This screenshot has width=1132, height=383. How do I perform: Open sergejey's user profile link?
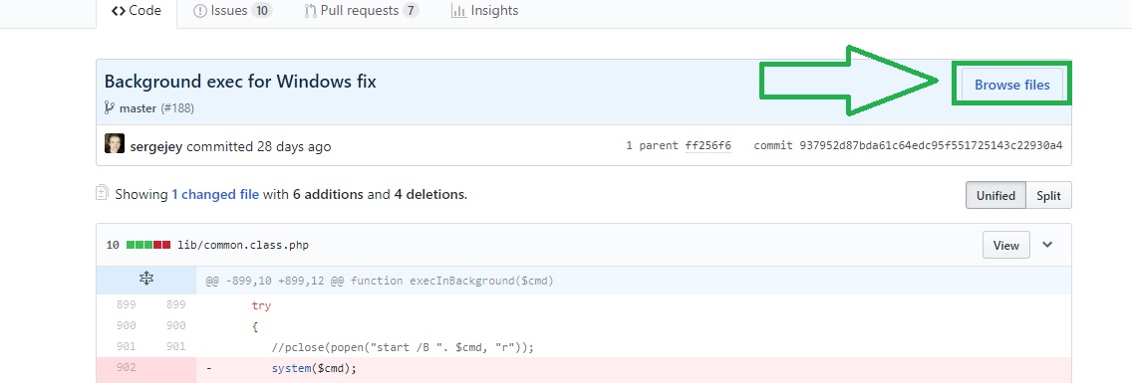pyautogui.click(x=156, y=146)
